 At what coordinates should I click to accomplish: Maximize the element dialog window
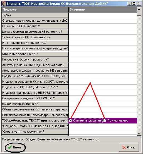134,4
